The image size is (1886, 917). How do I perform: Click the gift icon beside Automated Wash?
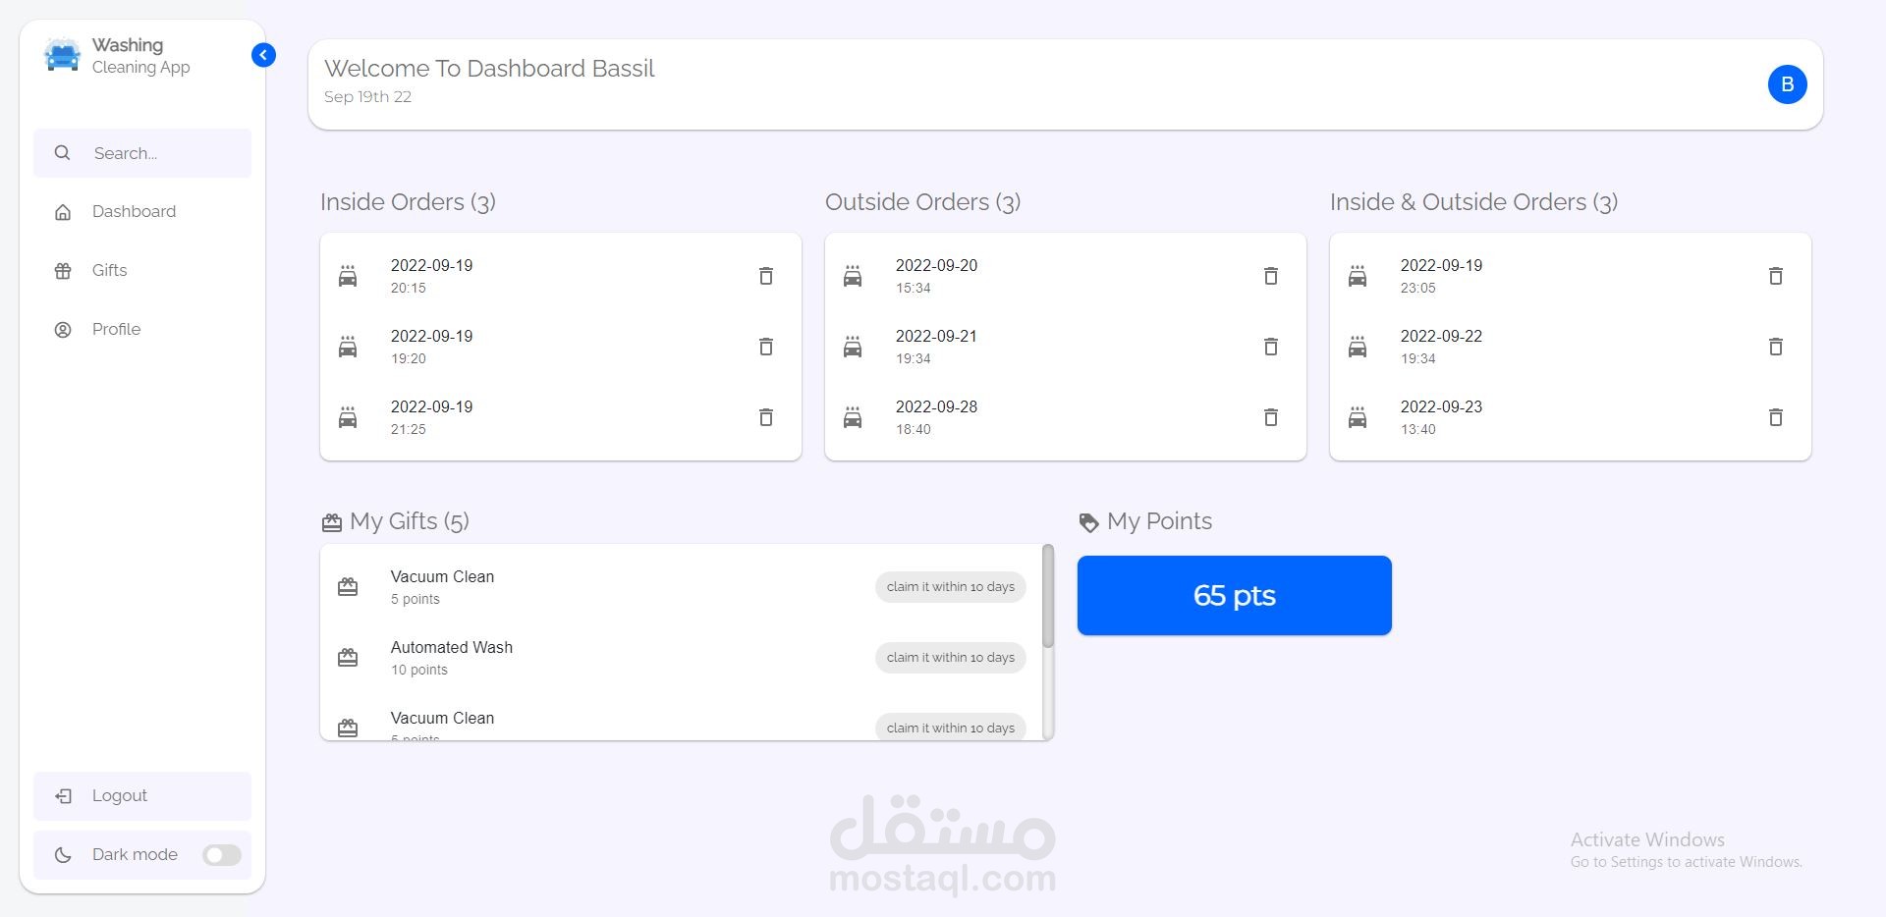[348, 658]
